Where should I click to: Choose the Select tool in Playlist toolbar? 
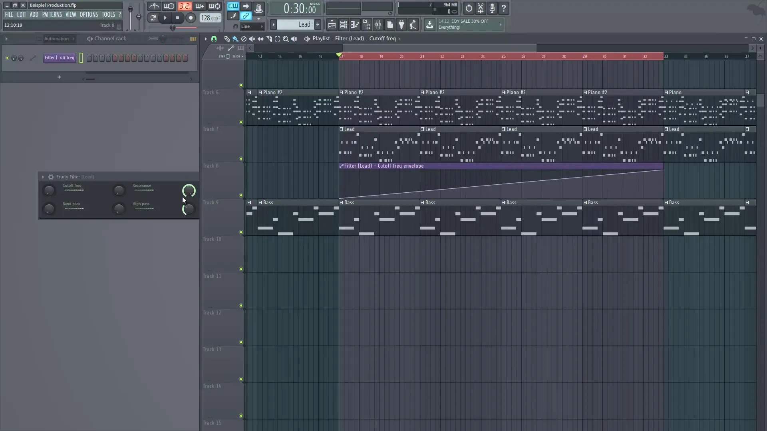[277, 39]
